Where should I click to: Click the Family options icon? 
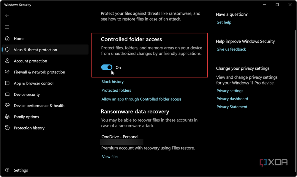click(7, 117)
